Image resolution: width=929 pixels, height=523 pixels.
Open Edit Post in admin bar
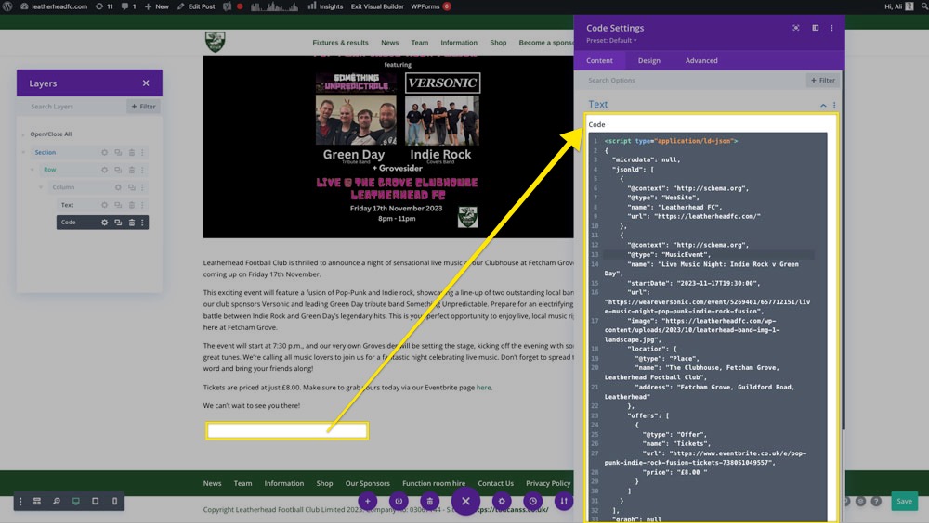pyautogui.click(x=196, y=6)
